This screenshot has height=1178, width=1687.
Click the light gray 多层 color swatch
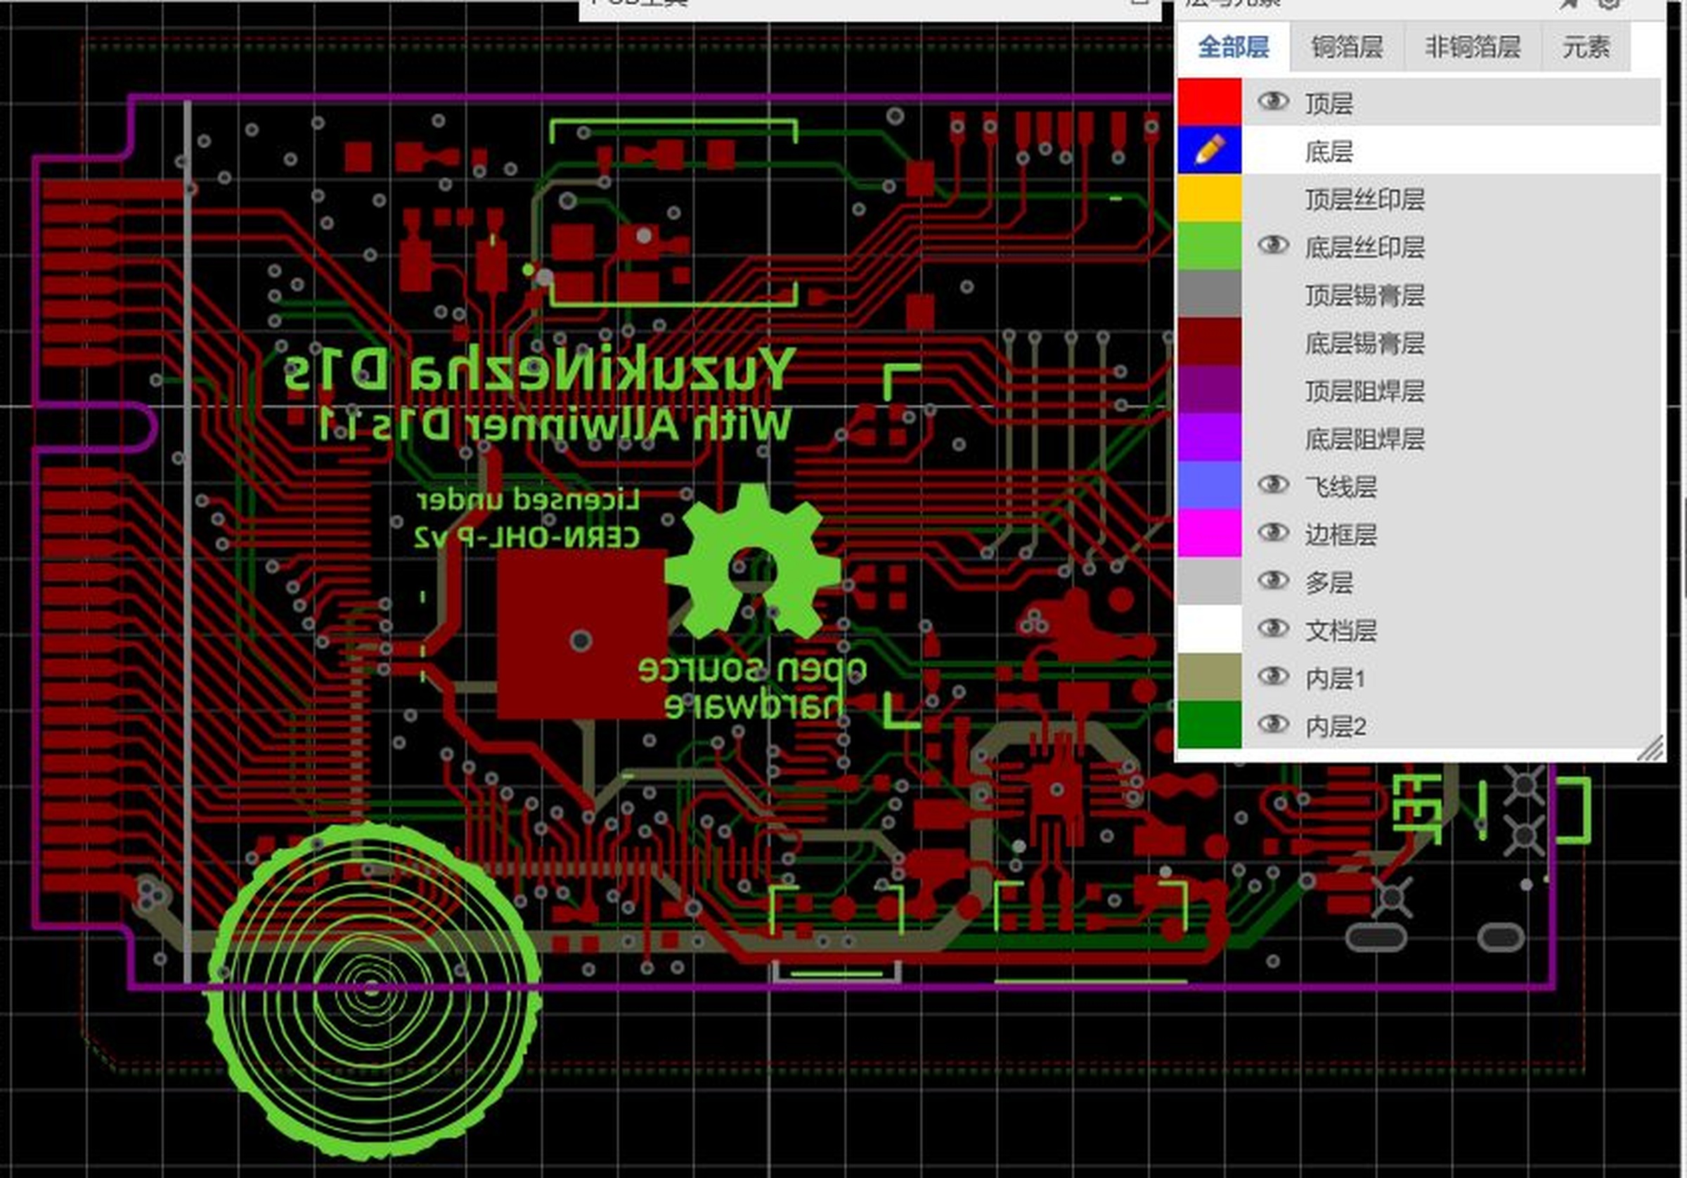pyautogui.click(x=1210, y=581)
